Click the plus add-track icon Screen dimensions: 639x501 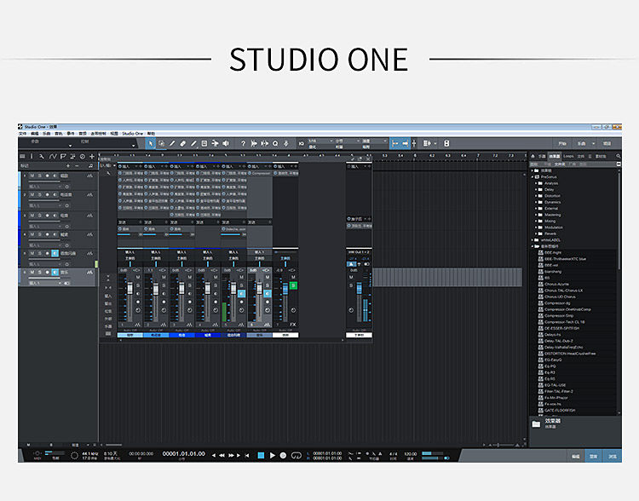pos(92,157)
